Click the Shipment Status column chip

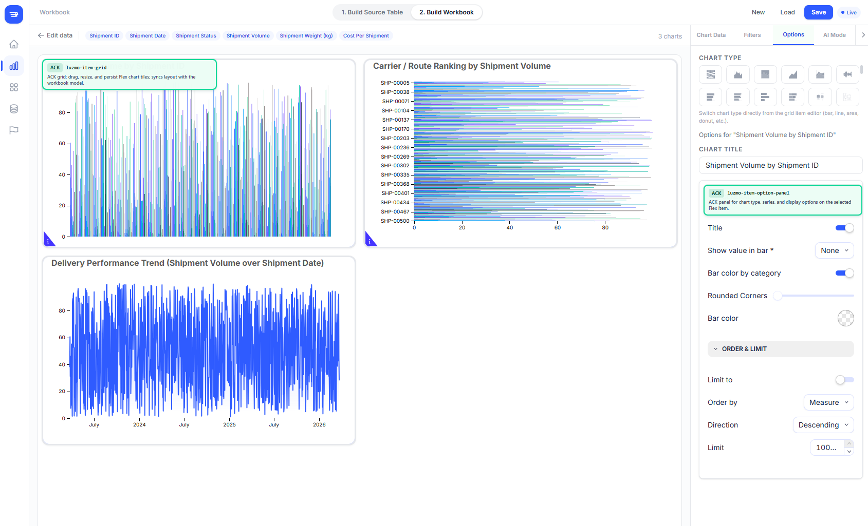[196, 35]
